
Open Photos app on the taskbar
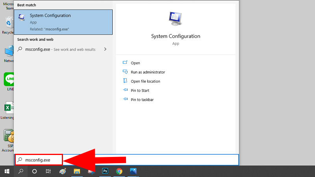133,171
